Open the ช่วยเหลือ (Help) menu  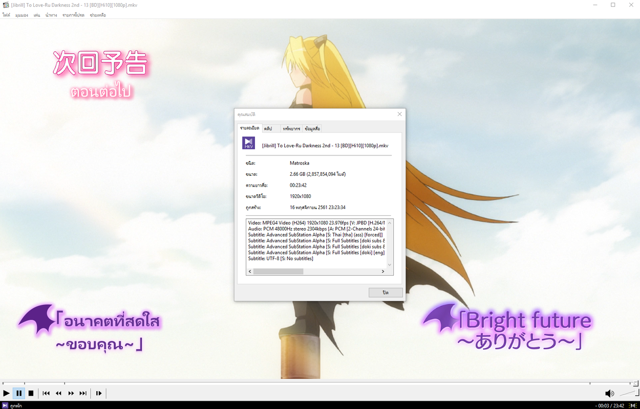(x=98, y=15)
